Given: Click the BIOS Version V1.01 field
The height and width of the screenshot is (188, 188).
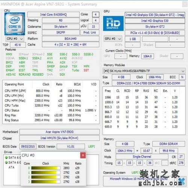Looking at the screenshot, I should (71, 146).
